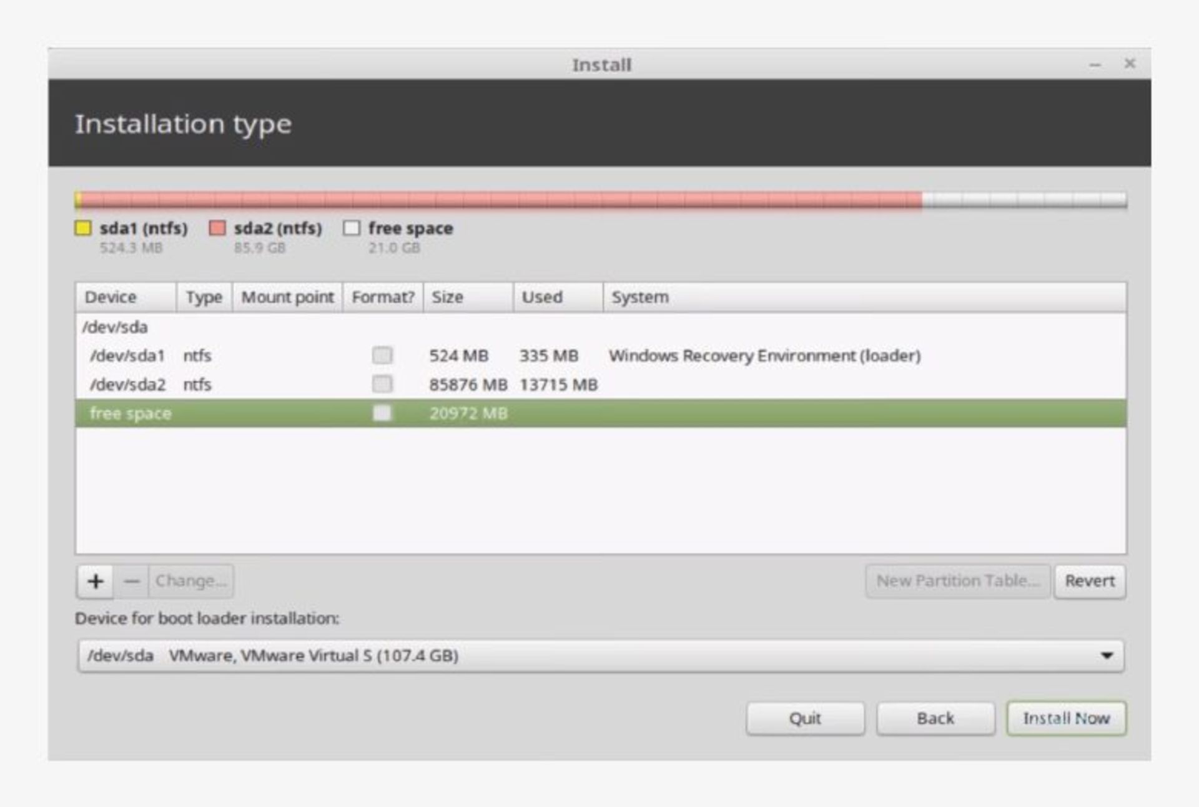Toggle the format checkbox in the free space row

(x=382, y=413)
